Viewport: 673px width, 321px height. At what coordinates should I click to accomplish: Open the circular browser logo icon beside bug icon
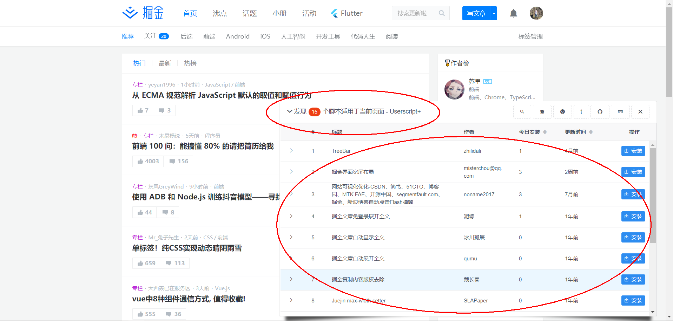click(x=562, y=112)
